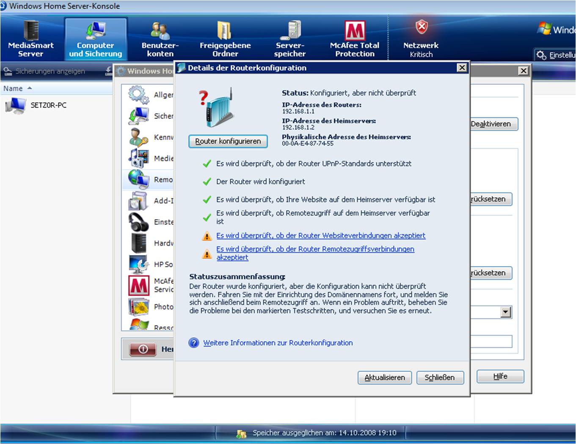The width and height of the screenshot is (576, 444).
Task: Select the HP Software update icon
Action: 139,264
